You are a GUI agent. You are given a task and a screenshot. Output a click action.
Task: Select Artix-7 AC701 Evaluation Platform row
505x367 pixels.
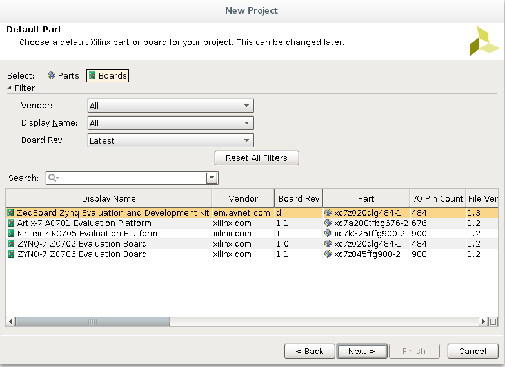click(252, 223)
